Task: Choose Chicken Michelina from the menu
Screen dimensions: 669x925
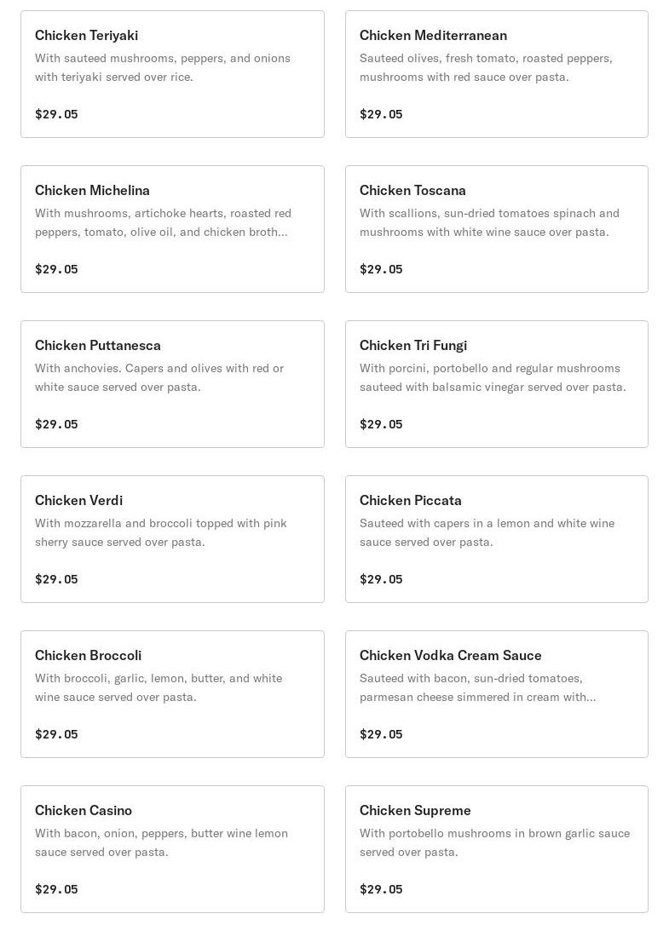Action: pos(92,190)
